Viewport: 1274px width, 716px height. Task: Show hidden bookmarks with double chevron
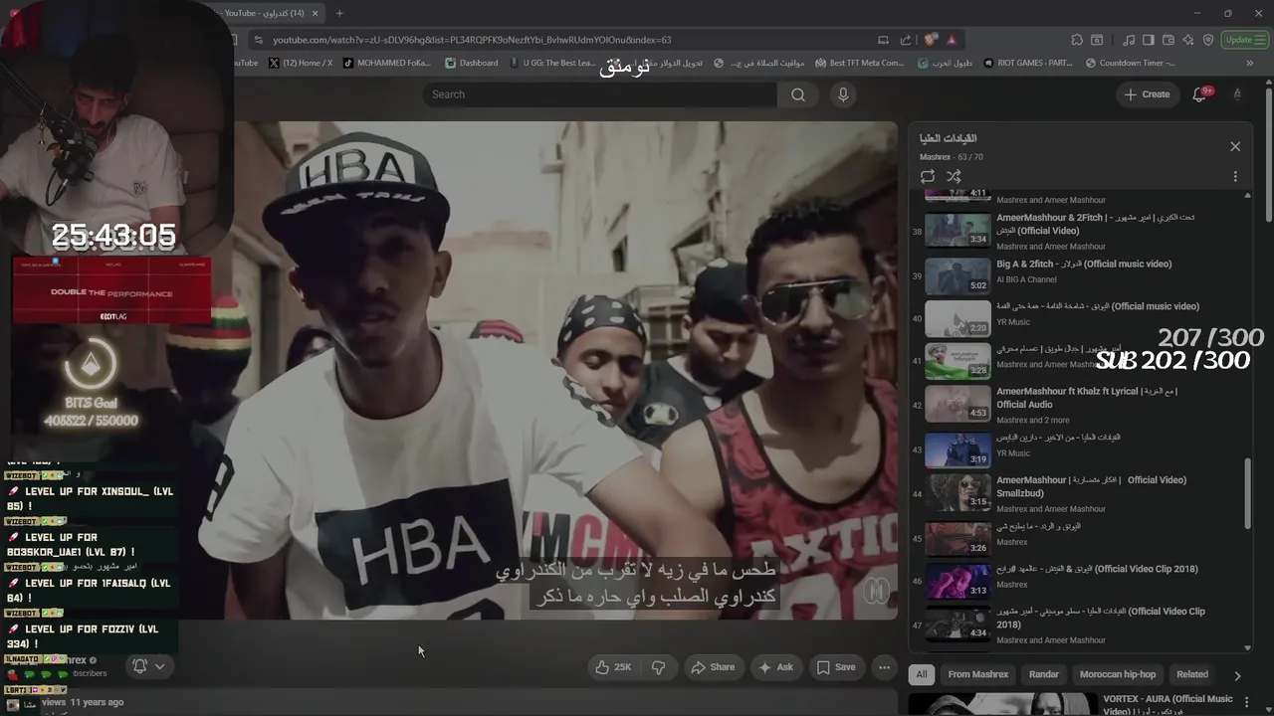coord(1250,63)
